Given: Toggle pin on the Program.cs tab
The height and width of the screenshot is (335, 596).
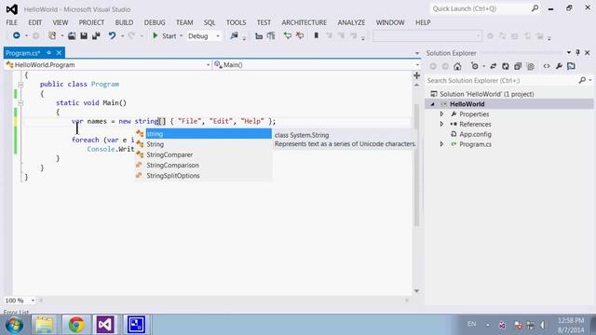Looking at the screenshot, I should (48, 53).
